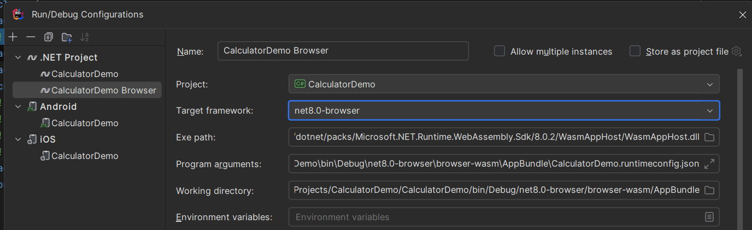752x230 pixels.
Task: Browse for Working directory folder
Action: tap(709, 190)
